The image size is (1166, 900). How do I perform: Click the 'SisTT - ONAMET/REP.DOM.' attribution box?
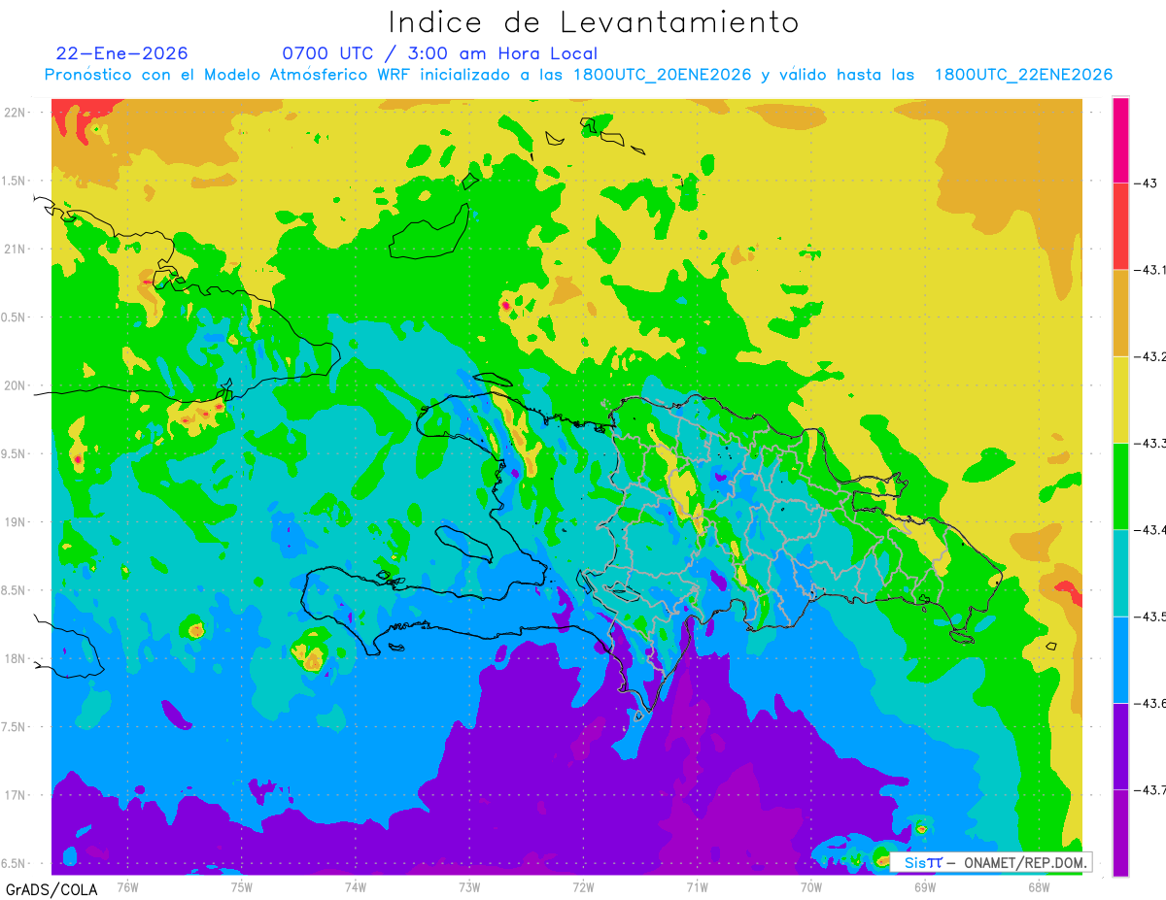[991, 862]
